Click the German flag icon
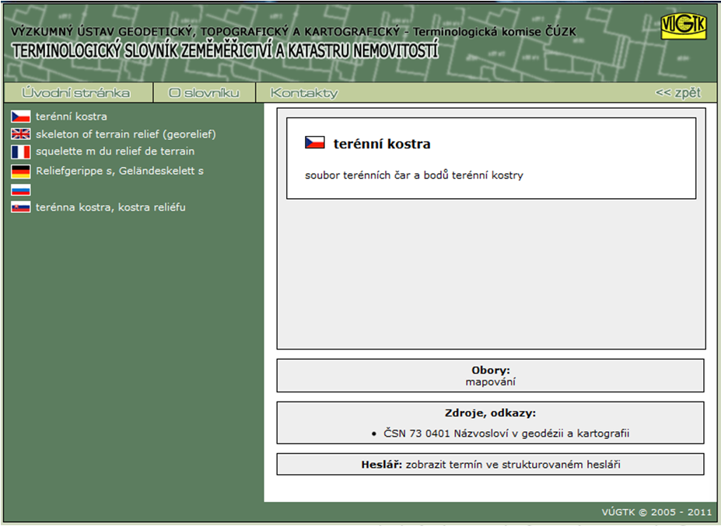The image size is (721, 526). click(x=21, y=172)
